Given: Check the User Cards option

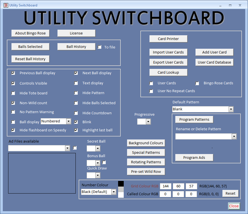Looking at the screenshot, I should pyautogui.click(x=151, y=83).
